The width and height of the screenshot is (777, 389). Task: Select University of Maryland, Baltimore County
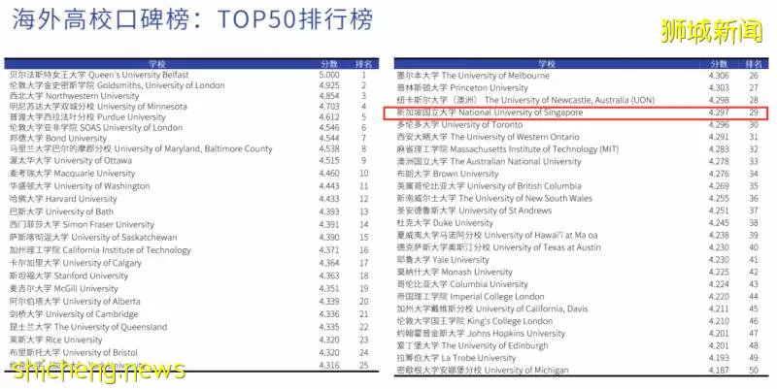tap(141, 149)
